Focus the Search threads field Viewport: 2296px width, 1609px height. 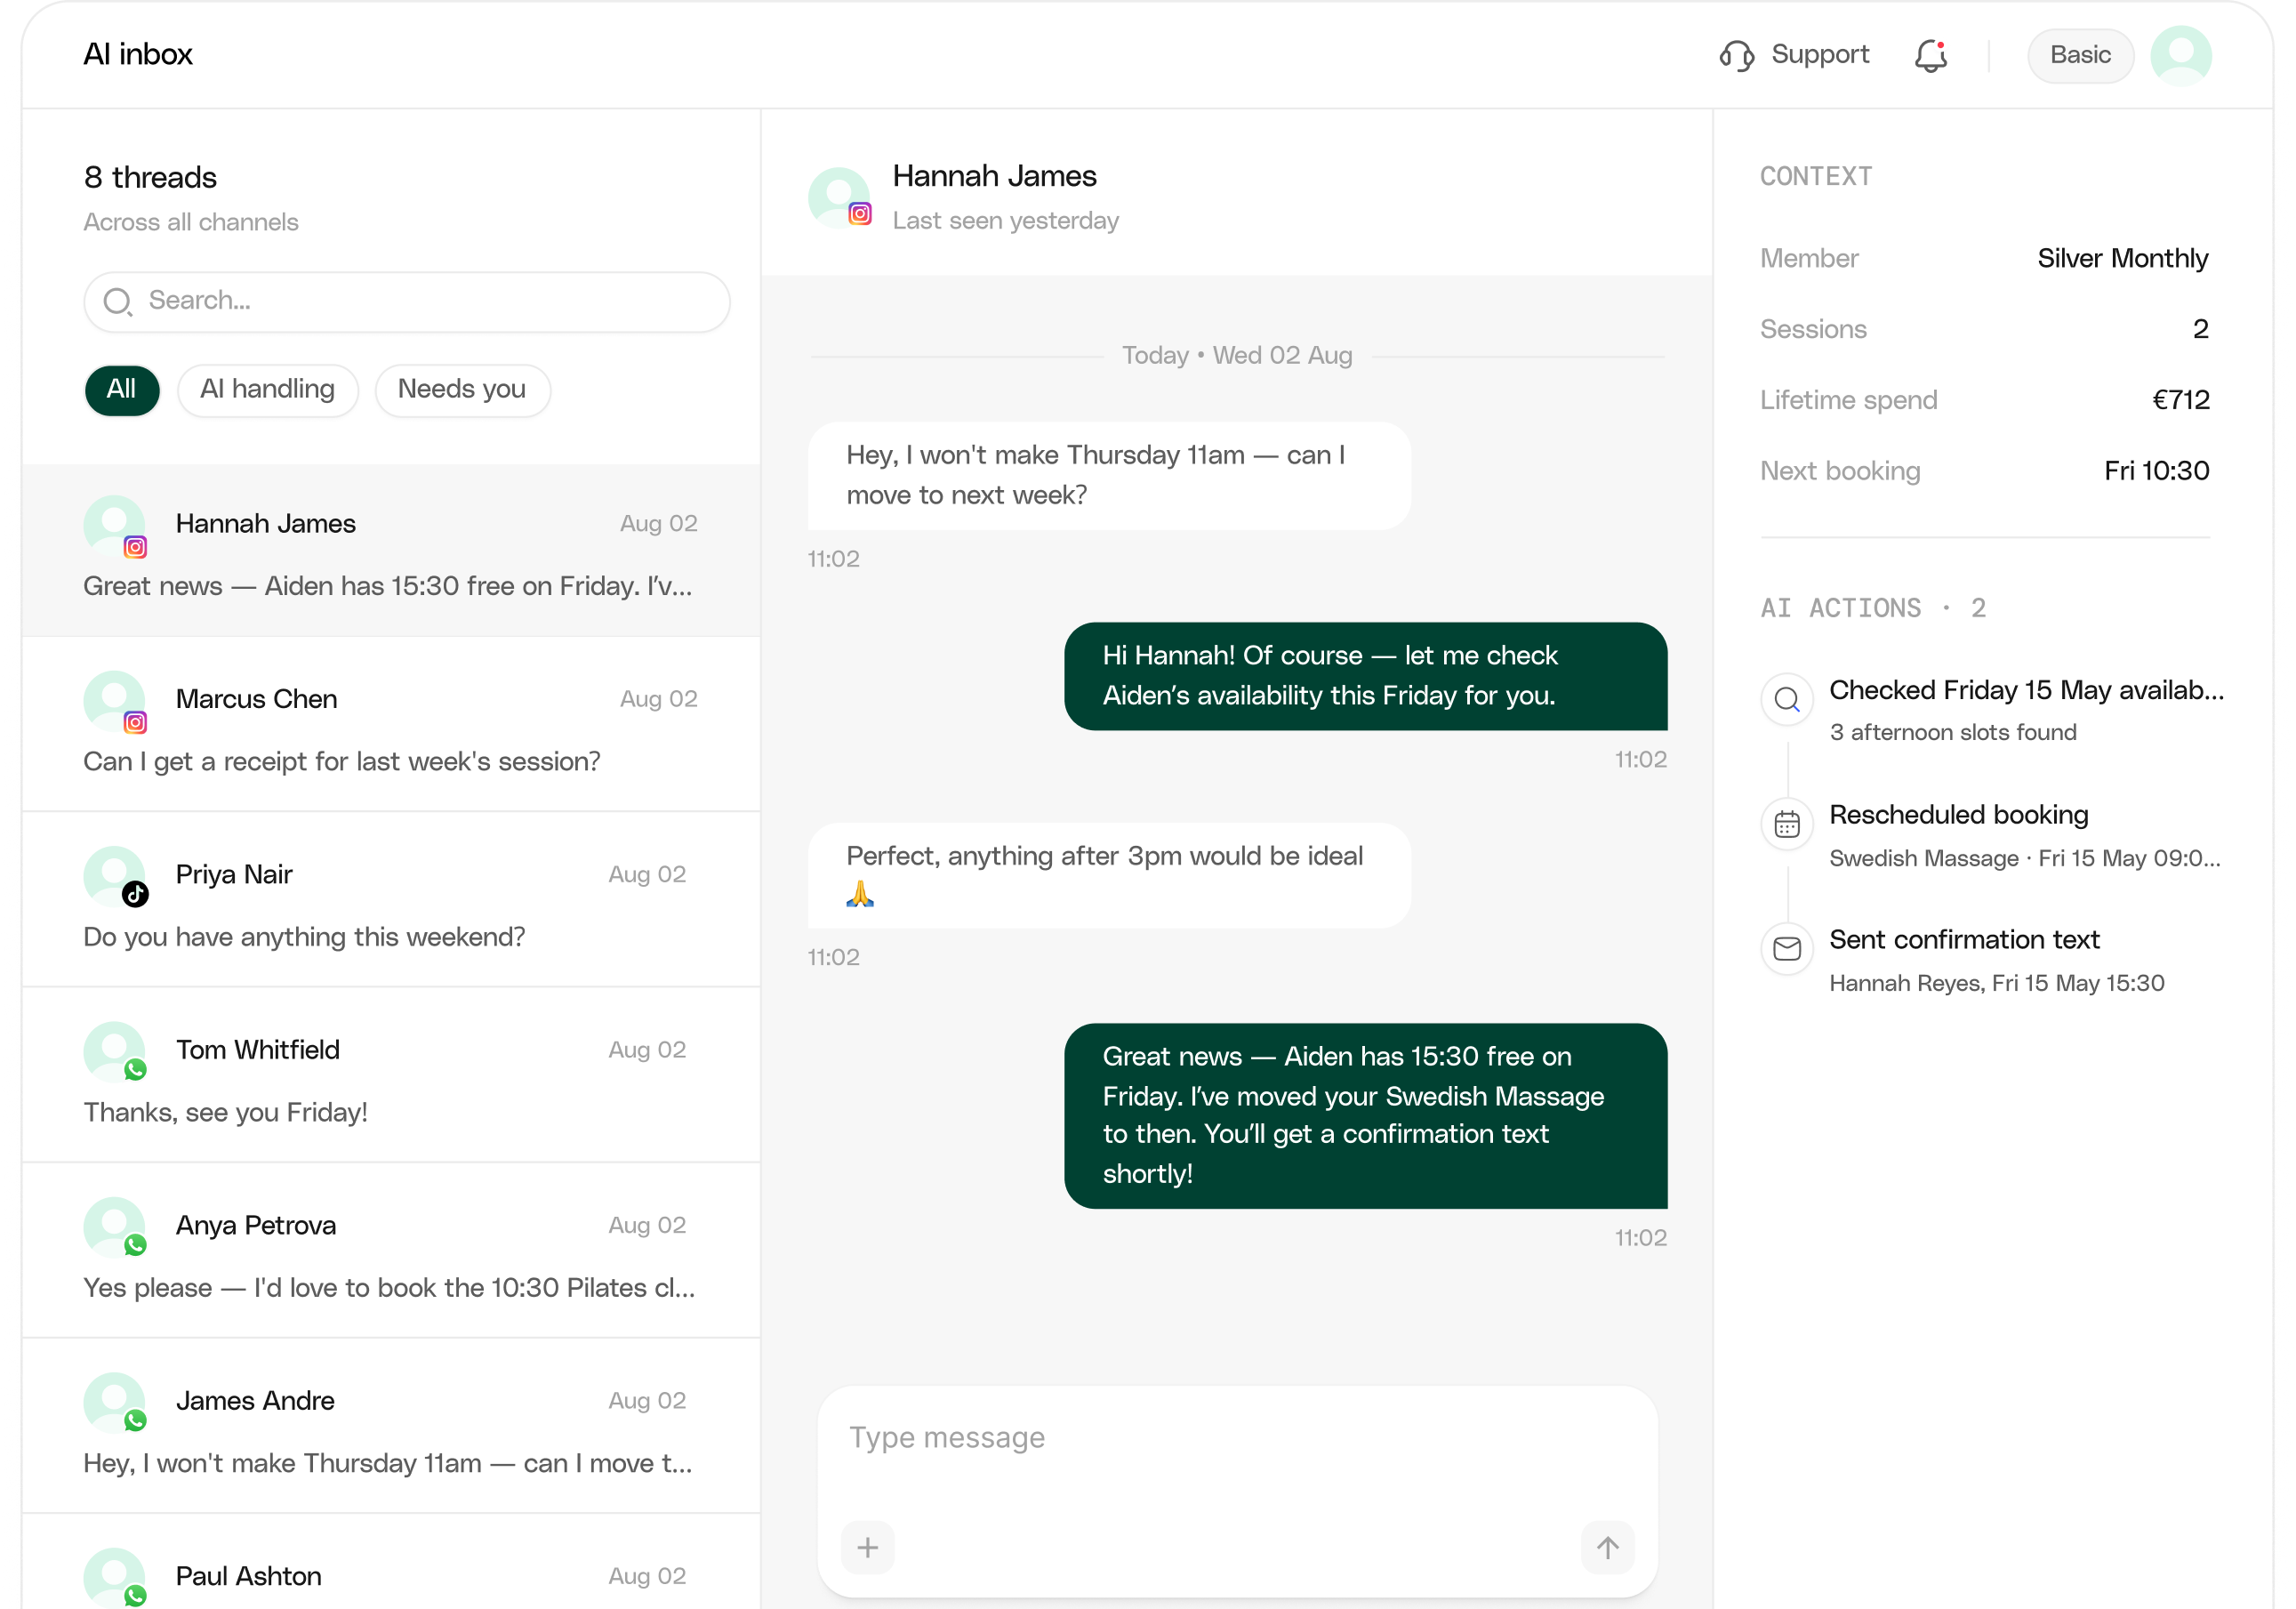click(406, 301)
